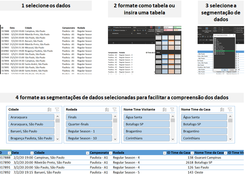Toggle Finals in the Rodada slicer
This screenshot has height=174, width=245.
[89, 117]
